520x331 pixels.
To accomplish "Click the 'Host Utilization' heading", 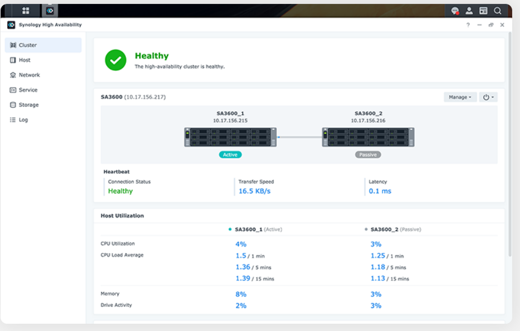I will [x=122, y=216].
